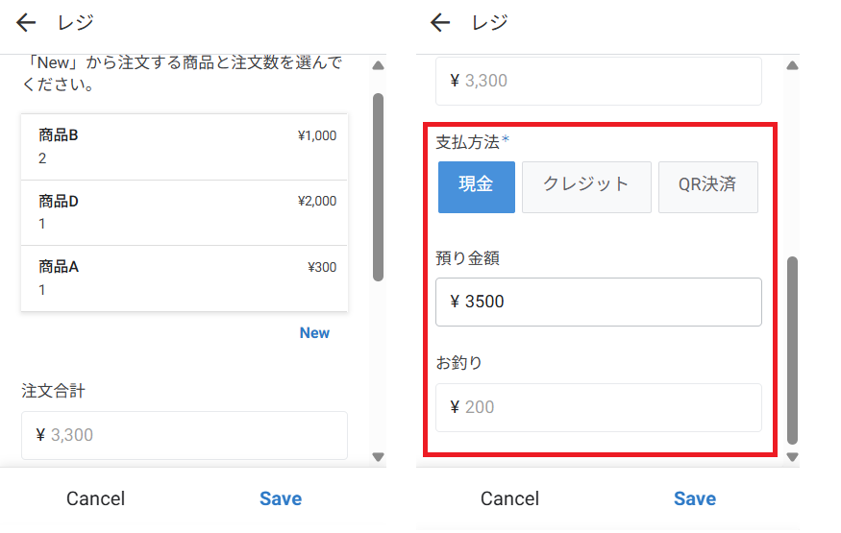Image resolution: width=841 pixels, height=533 pixels.
Task: Open the 商品B order row
Action: point(184,147)
